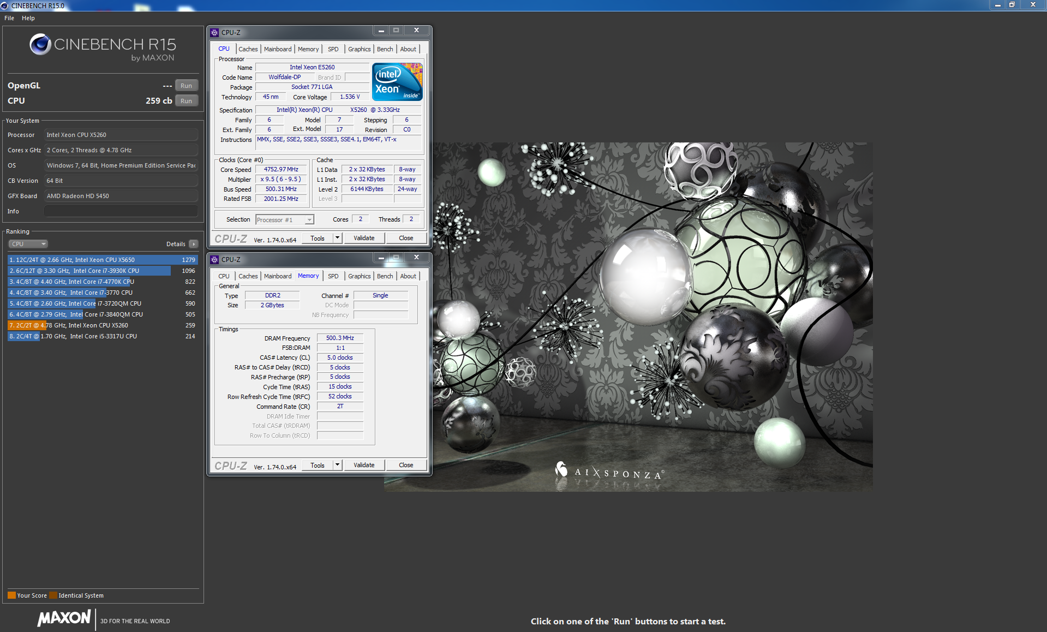
Task: Click Tools button in top CPU-Z
Action: [318, 238]
